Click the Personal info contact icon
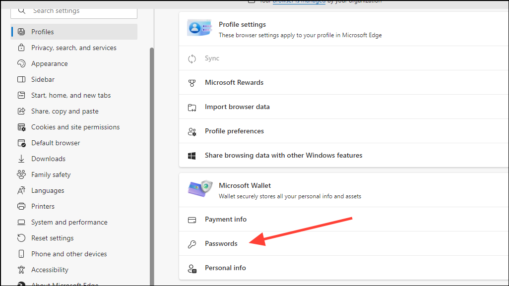The image size is (509, 286). (192, 268)
